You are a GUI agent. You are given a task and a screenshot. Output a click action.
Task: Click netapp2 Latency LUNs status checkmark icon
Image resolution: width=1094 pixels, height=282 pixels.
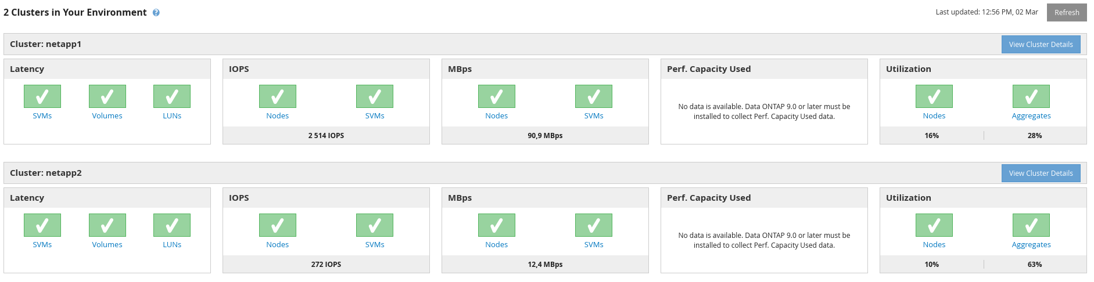[172, 225]
